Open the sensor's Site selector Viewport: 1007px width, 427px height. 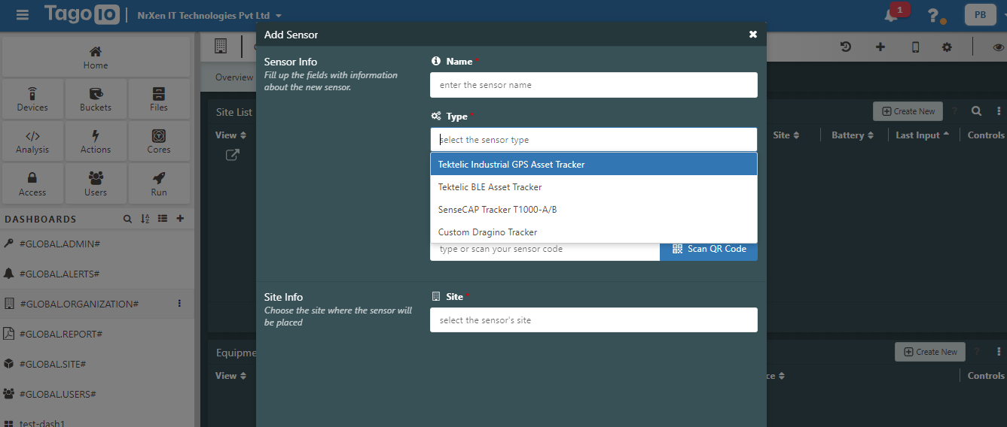click(594, 320)
